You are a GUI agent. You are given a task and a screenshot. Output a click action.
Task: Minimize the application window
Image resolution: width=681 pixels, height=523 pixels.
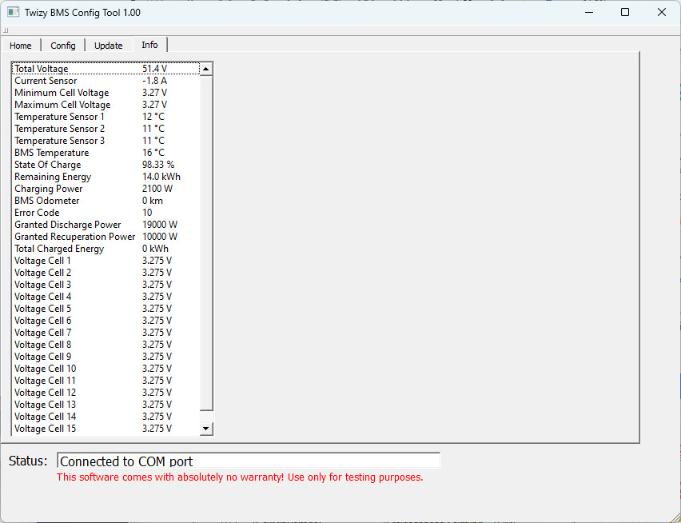pyautogui.click(x=588, y=12)
